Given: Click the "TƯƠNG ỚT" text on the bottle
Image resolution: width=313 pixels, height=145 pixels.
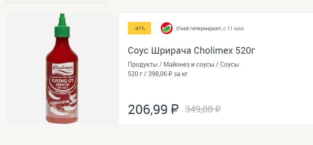Looking at the screenshot, I should [63, 81].
